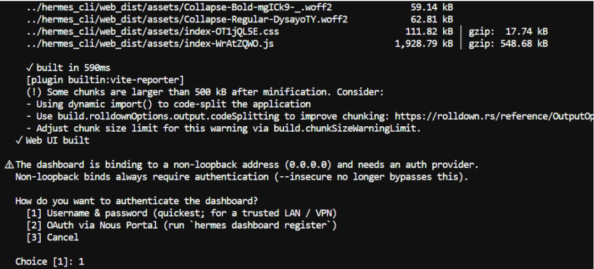Click the 'gzip: 548.68 kB' size value

pyautogui.click(x=508, y=44)
